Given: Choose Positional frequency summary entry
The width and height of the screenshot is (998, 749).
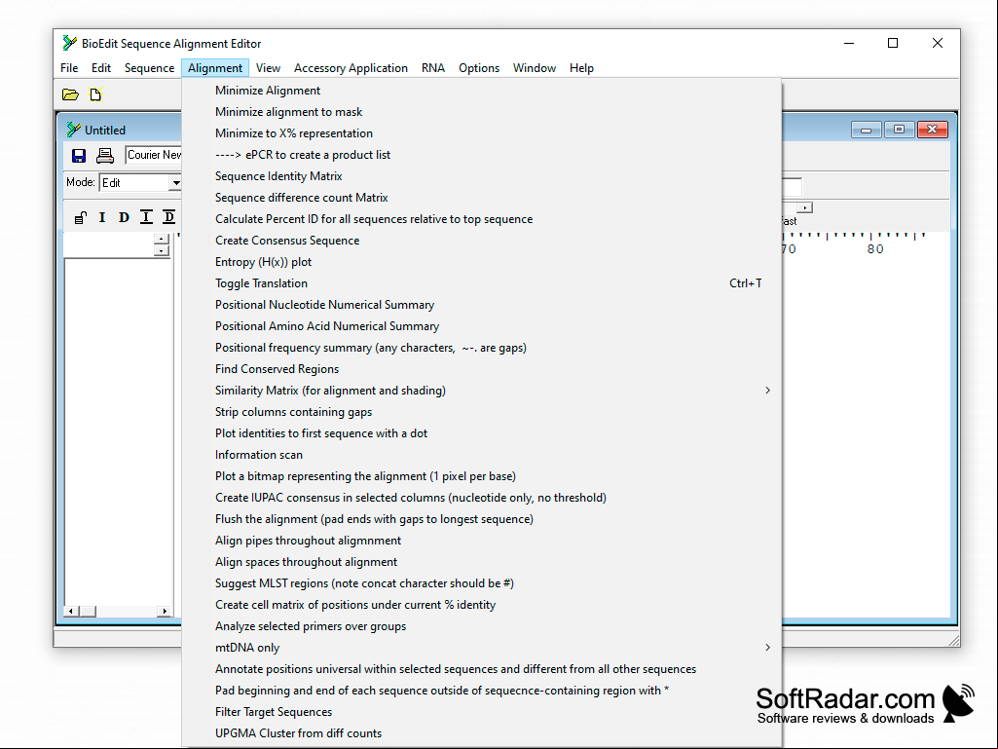Looking at the screenshot, I should (482, 348).
